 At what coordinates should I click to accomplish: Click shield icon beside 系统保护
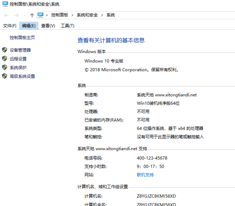click(5, 67)
